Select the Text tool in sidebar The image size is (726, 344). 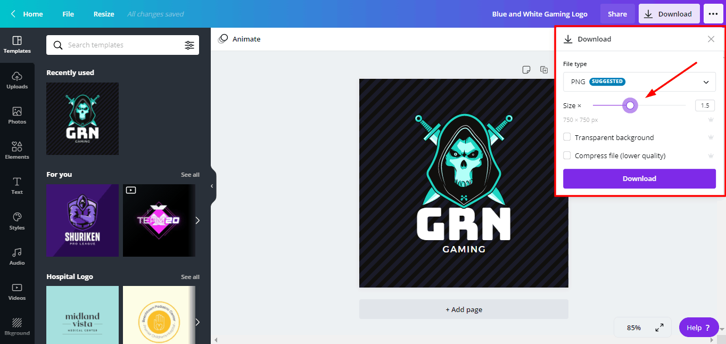click(17, 185)
